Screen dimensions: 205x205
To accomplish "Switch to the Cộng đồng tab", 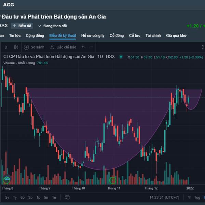I will (35, 36).
